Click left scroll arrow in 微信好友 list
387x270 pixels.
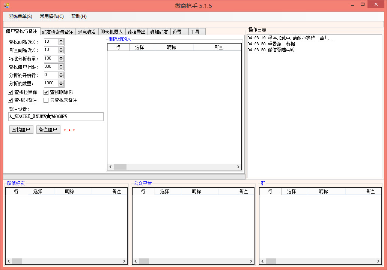click(9, 261)
